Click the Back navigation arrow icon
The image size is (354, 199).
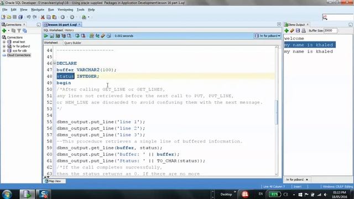pos(63,17)
